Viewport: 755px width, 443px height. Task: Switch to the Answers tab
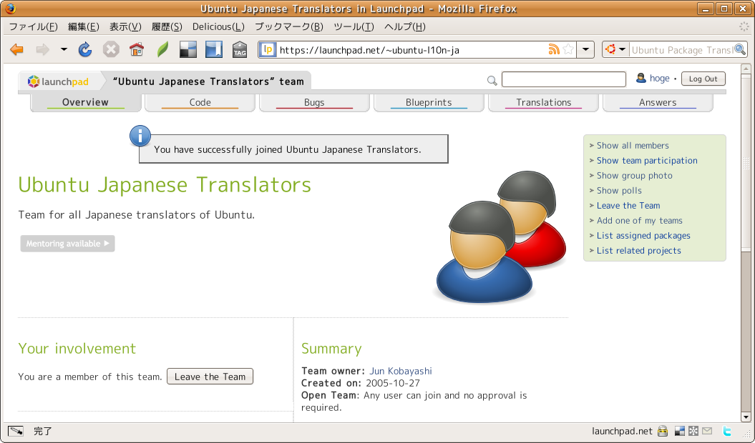[x=658, y=102]
